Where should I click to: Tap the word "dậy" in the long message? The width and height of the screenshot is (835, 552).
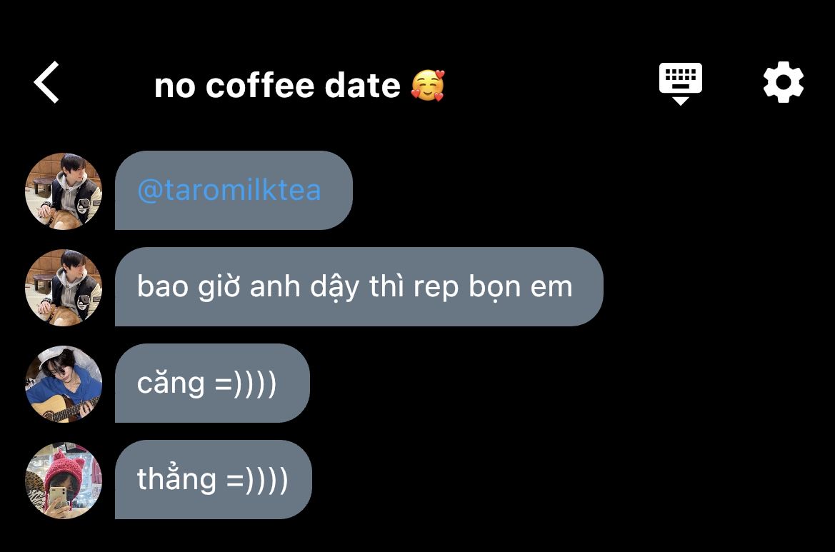[335, 288]
